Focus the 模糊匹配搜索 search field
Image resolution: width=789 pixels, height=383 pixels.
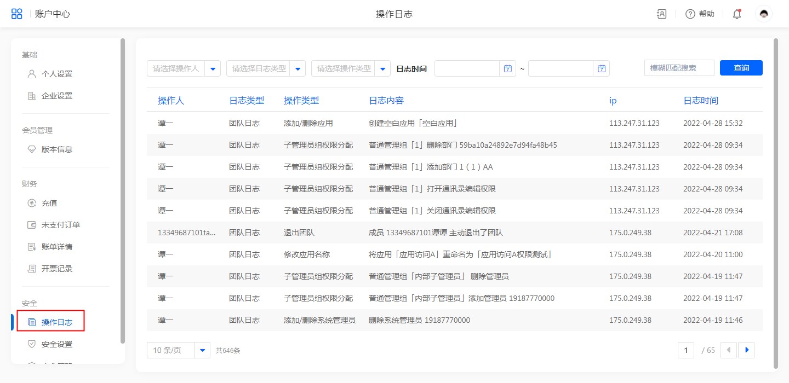(679, 68)
